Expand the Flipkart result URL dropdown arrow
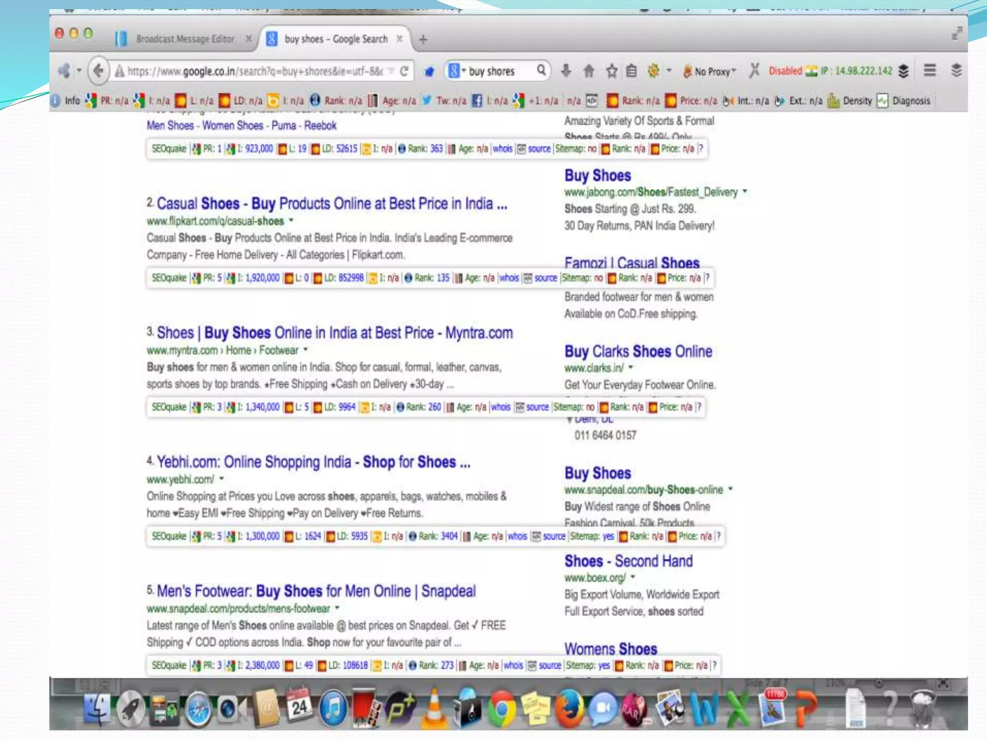987x740 pixels. point(291,221)
